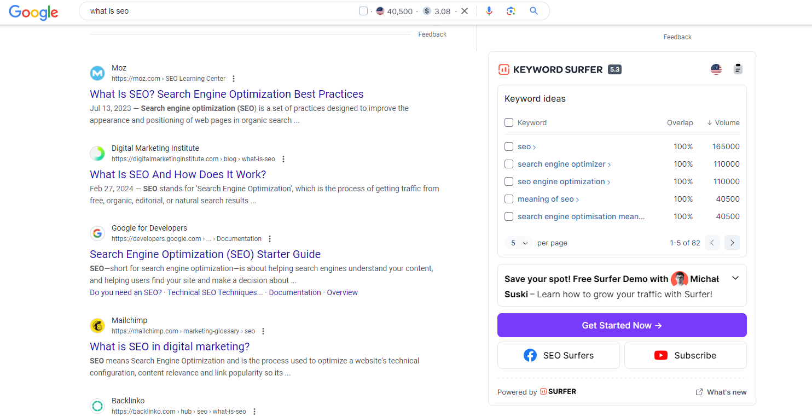This screenshot has width=812, height=417.
Task: Open 'What Is SEO? Search Engine Optimization Best Practices'
Action: click(227, 94)
